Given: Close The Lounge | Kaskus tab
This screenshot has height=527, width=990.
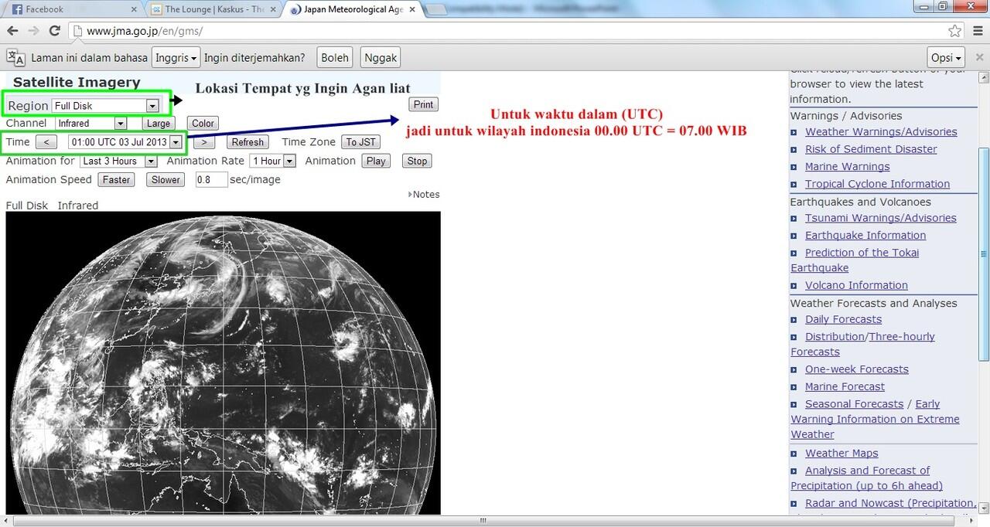Looking at the screenshot, I should [x=271, y=9].
